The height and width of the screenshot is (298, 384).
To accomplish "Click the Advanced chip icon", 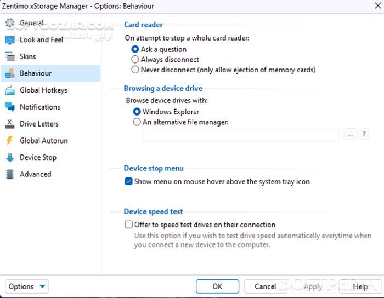I will tap(10, 174).
